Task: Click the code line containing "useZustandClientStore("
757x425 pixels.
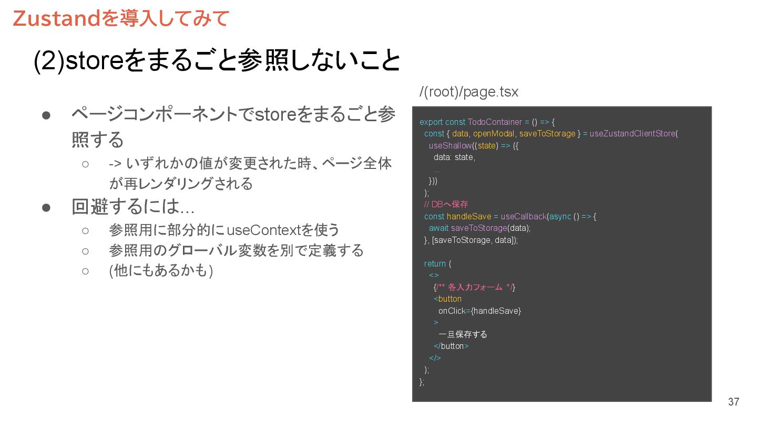Action: (551, 133)
